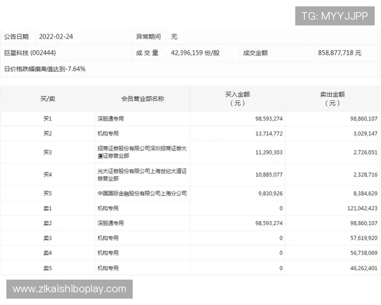Select the value 2,726,051

click(365, 152)
